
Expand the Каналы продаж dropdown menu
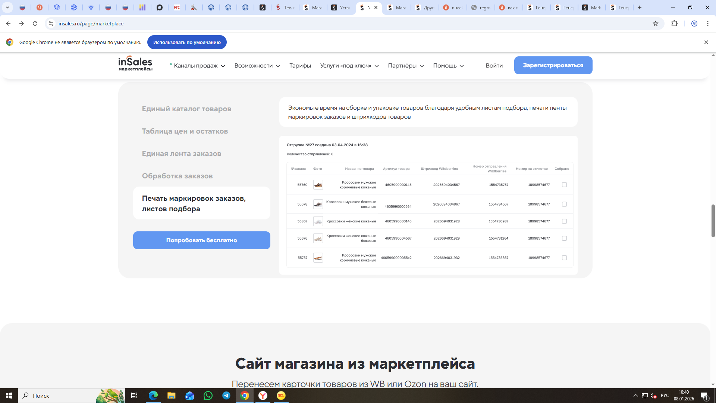click(199, 66)
